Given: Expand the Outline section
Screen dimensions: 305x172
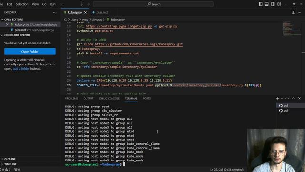Looking at the screenshot, I should click(10, 159).
